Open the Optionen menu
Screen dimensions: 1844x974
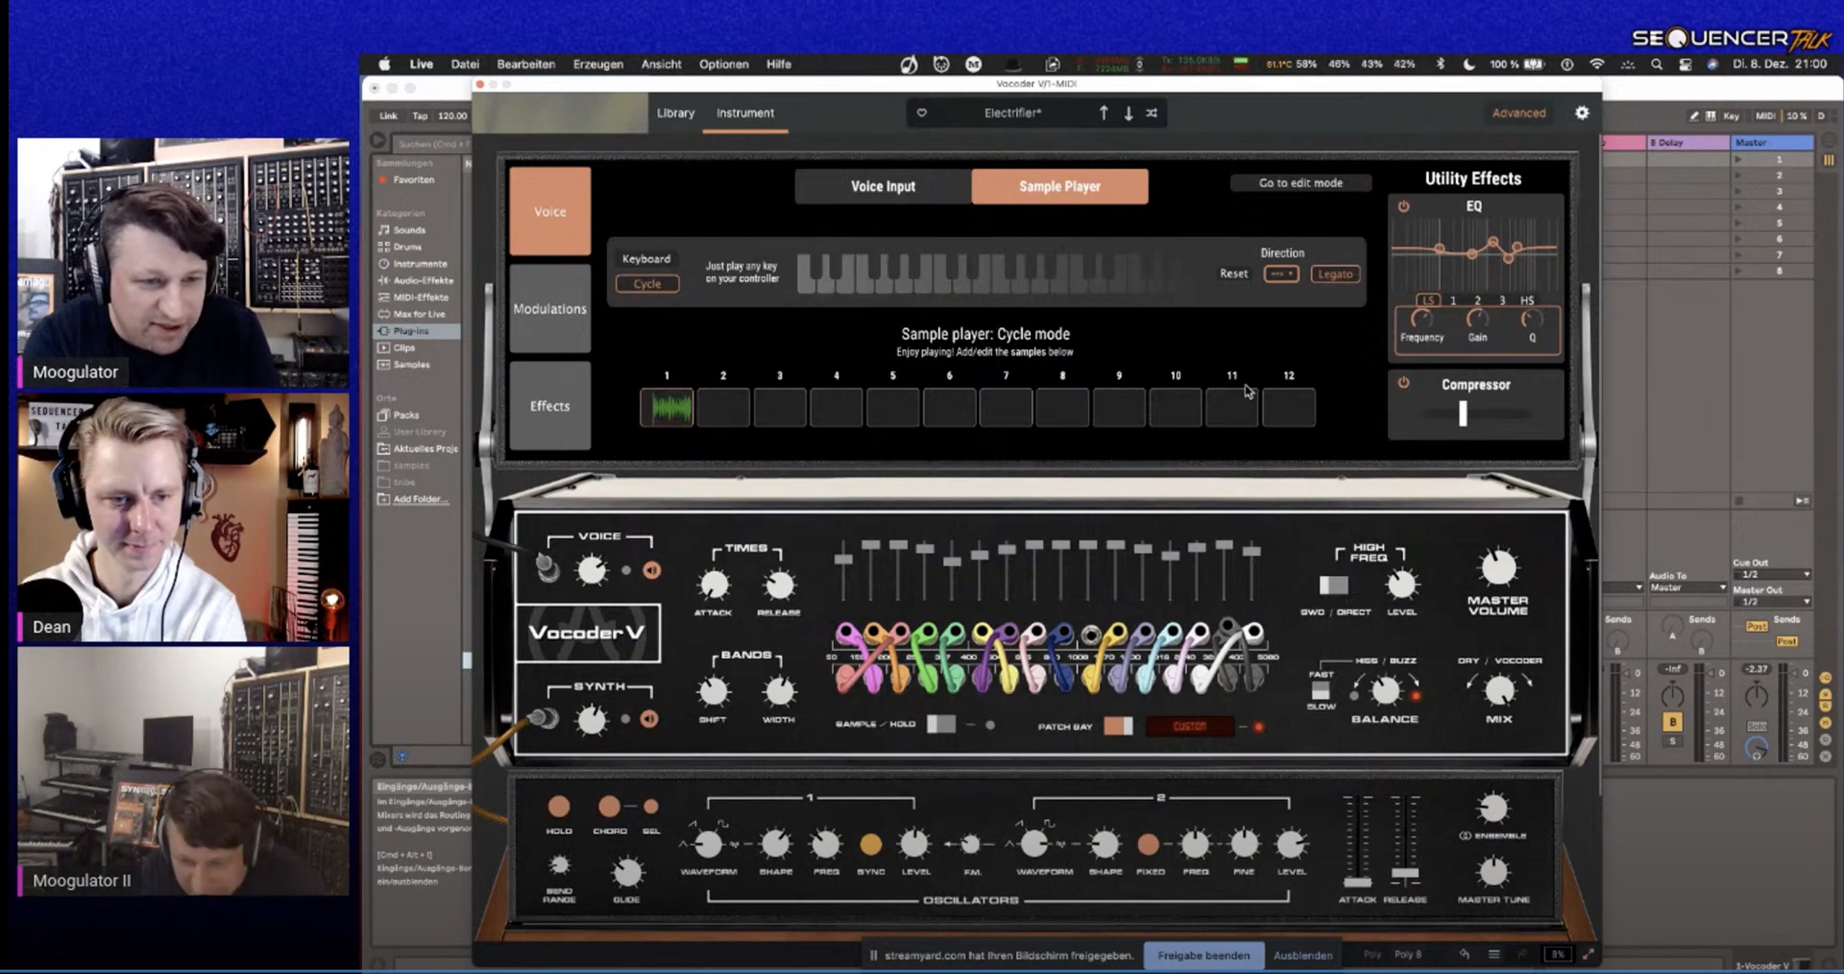723,64
